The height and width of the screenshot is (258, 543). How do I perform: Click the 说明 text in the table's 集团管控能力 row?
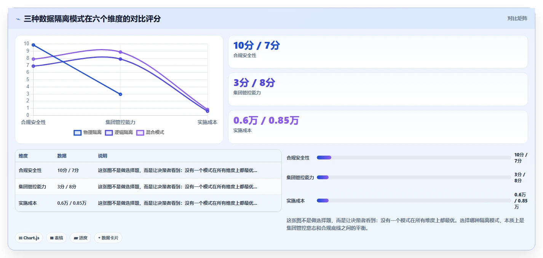(177, 187)
